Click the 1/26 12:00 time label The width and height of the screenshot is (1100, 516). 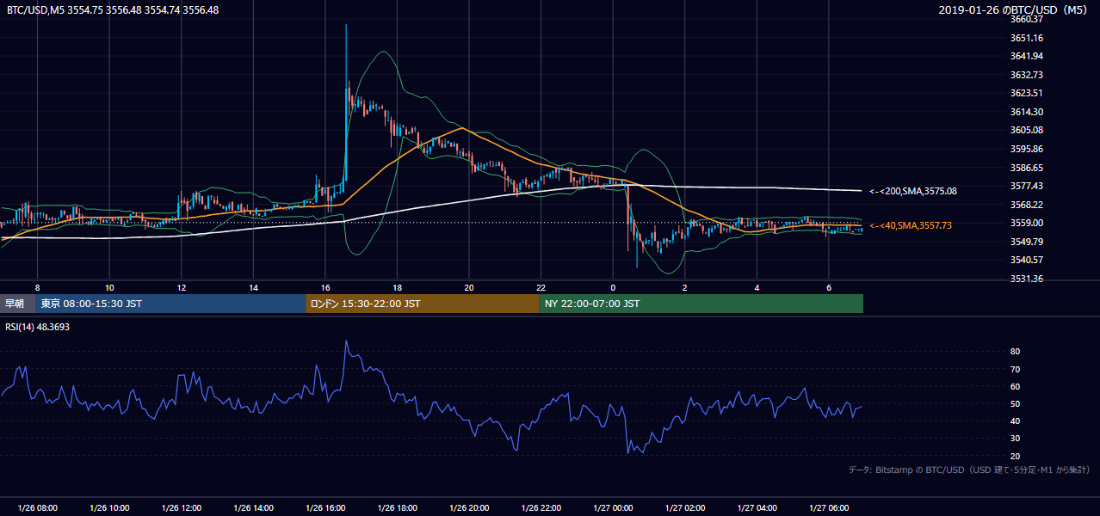(x=181, y=507)
